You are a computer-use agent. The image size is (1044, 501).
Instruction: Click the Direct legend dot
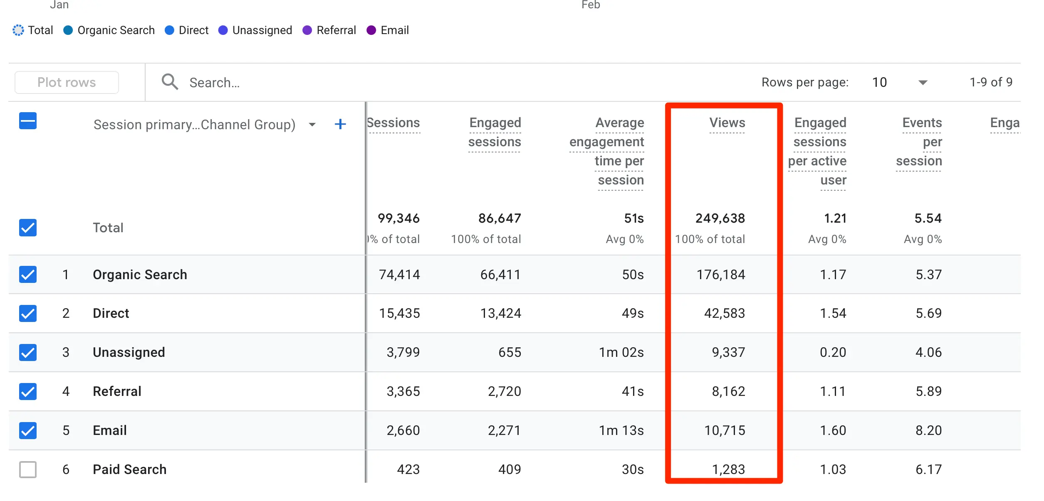(169, 30)
